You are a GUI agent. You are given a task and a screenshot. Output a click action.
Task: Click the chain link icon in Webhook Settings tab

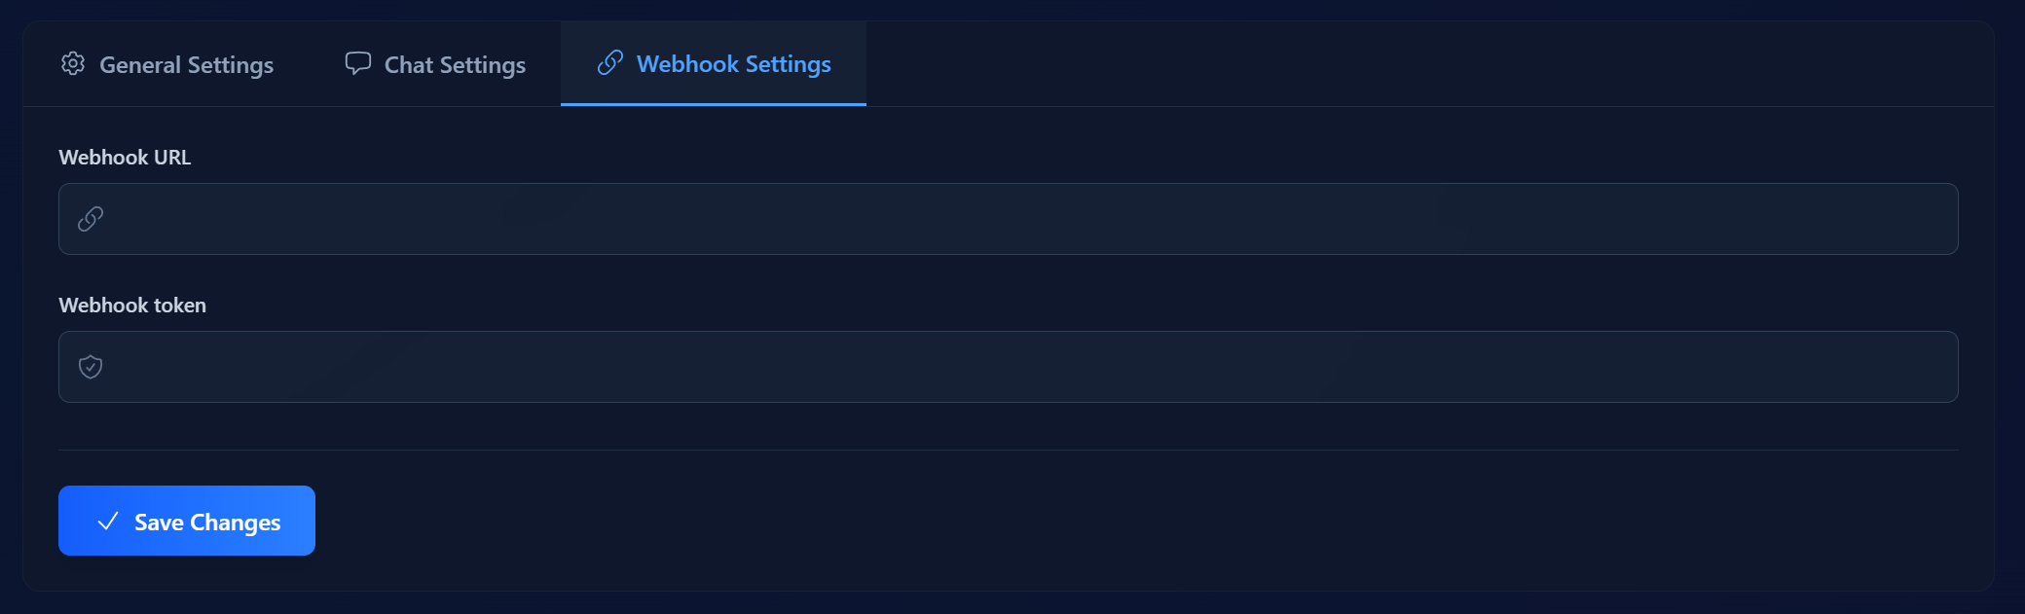click(610, 63)
